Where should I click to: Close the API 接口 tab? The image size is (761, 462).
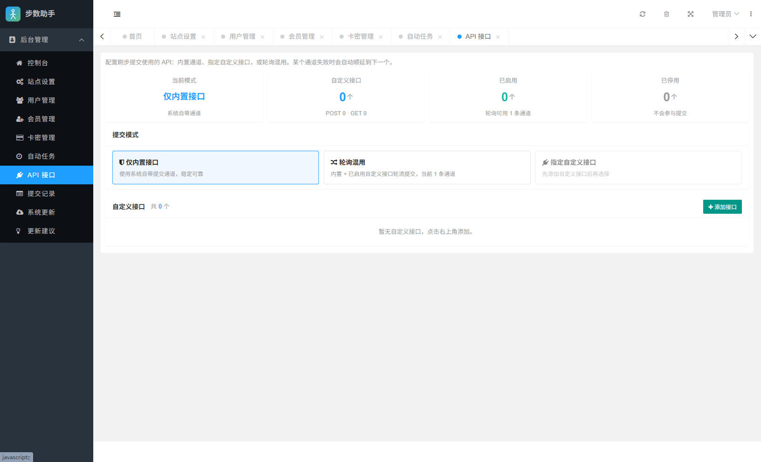[x=498, y=37]
